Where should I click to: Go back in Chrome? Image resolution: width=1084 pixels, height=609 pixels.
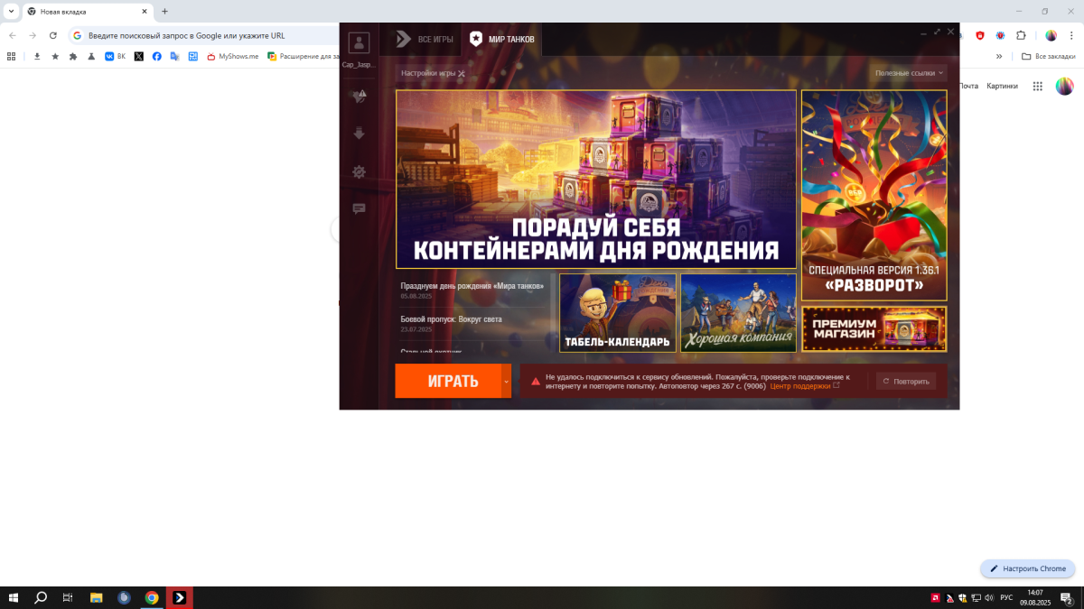(x=13, y=35)
